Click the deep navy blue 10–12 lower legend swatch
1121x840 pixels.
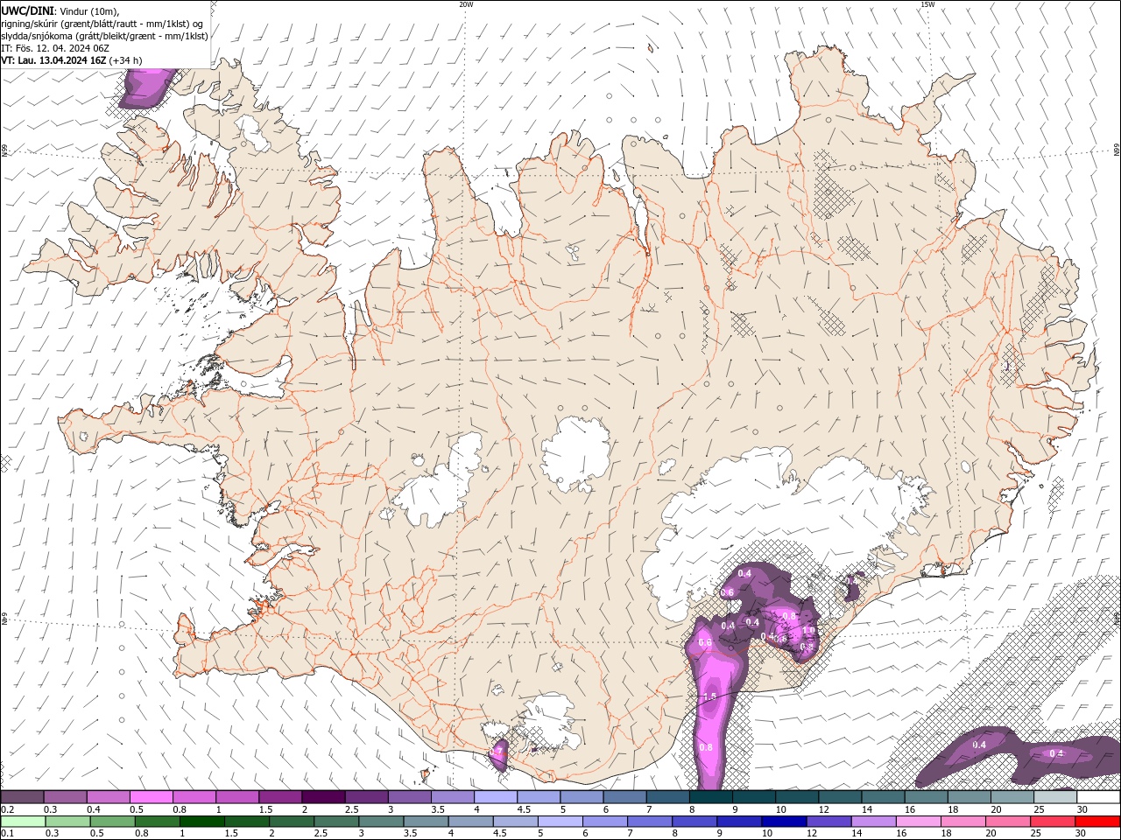tap(783, 822)
